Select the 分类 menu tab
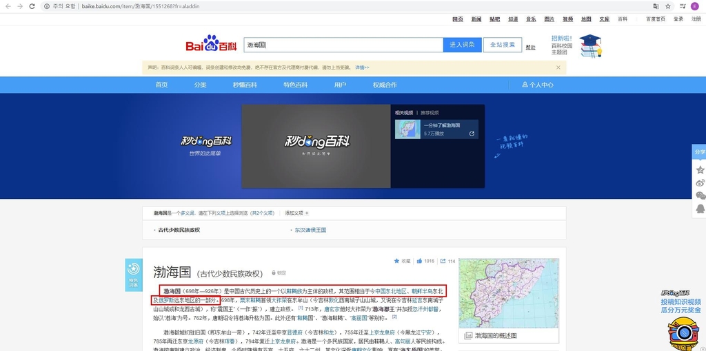 pos(201,85)
